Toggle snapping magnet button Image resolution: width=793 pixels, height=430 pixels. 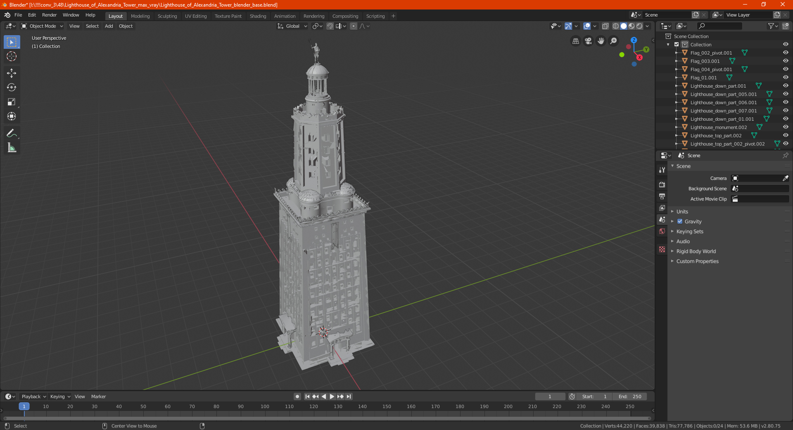tap(330, 26)
